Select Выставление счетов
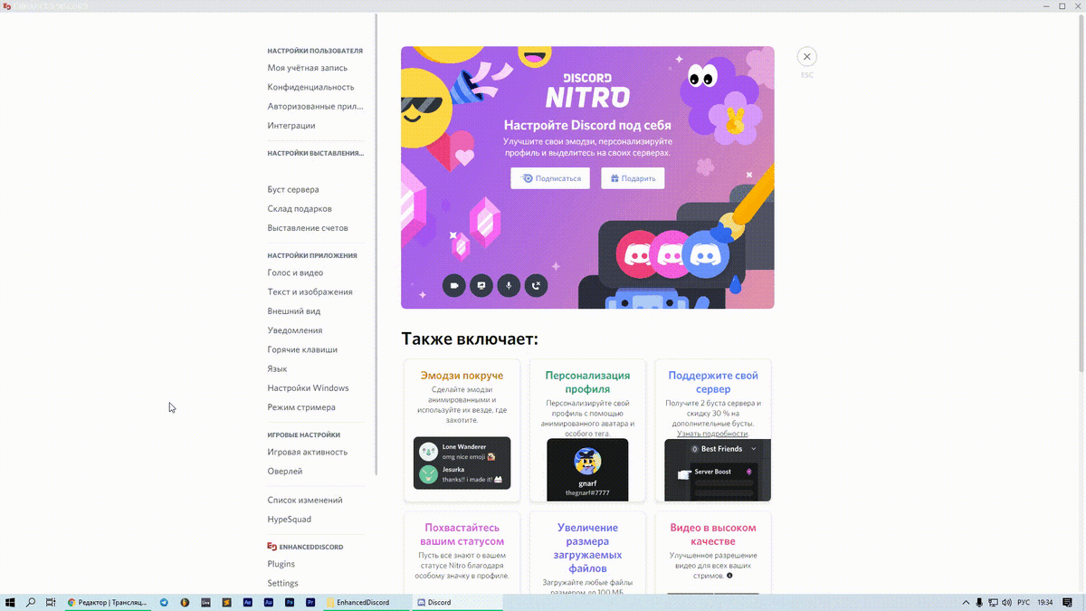Screen dimensions: 1086x611 [x=308, y=228]
